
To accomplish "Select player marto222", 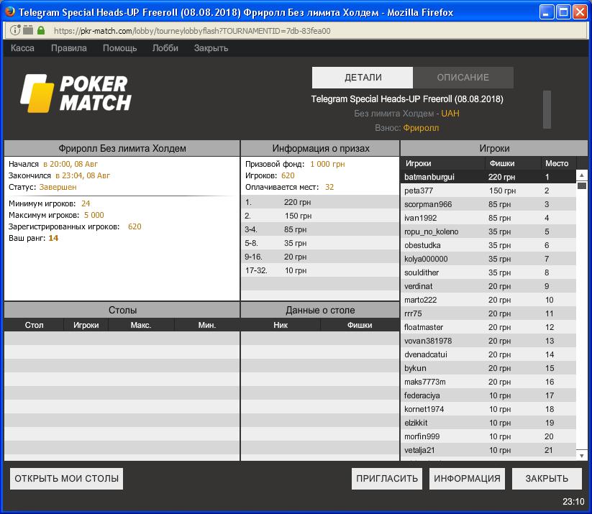I will 488,300.
